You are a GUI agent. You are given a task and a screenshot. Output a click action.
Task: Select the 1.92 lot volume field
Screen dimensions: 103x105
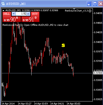(21, 14)
